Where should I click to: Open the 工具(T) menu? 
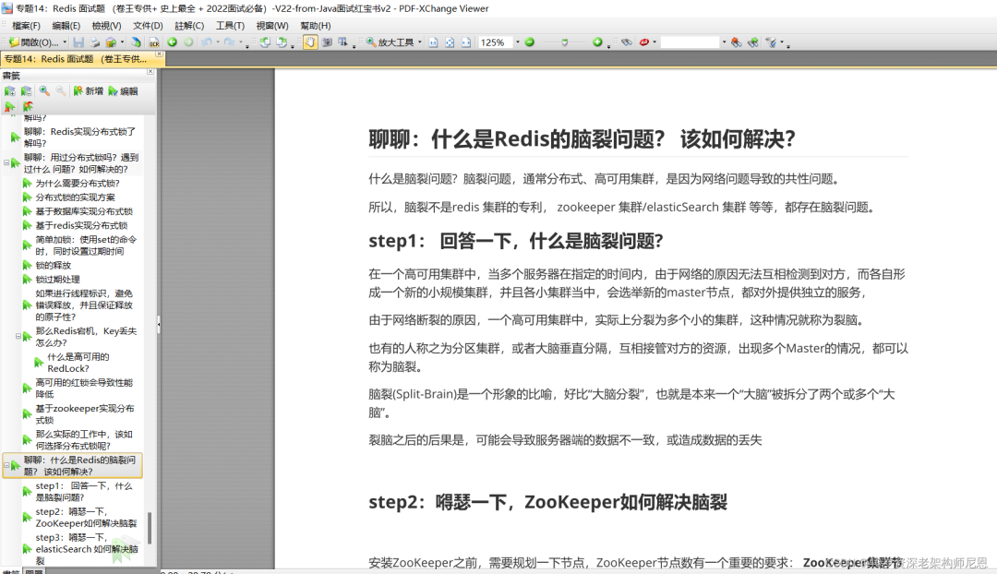[x=230, y=26]
